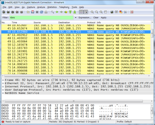Expand the Internet Protocol tree node
This screenshot has height=125, width=155.
[3, 87]
